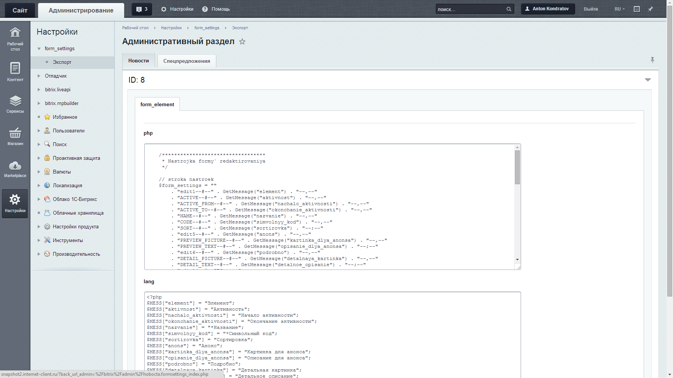This screenshot has height=378, width=673.
Task: Click the php textarea vertical scrollbar thumb
Action: point(517,167)
